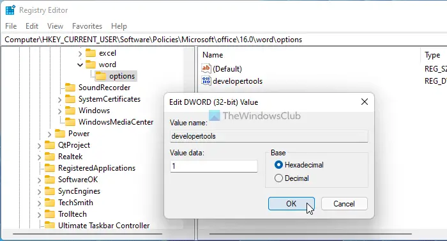Expand the Realtek key
Image resolution: width=447 pixels, height=241 pixels.
tap(39, 157)
